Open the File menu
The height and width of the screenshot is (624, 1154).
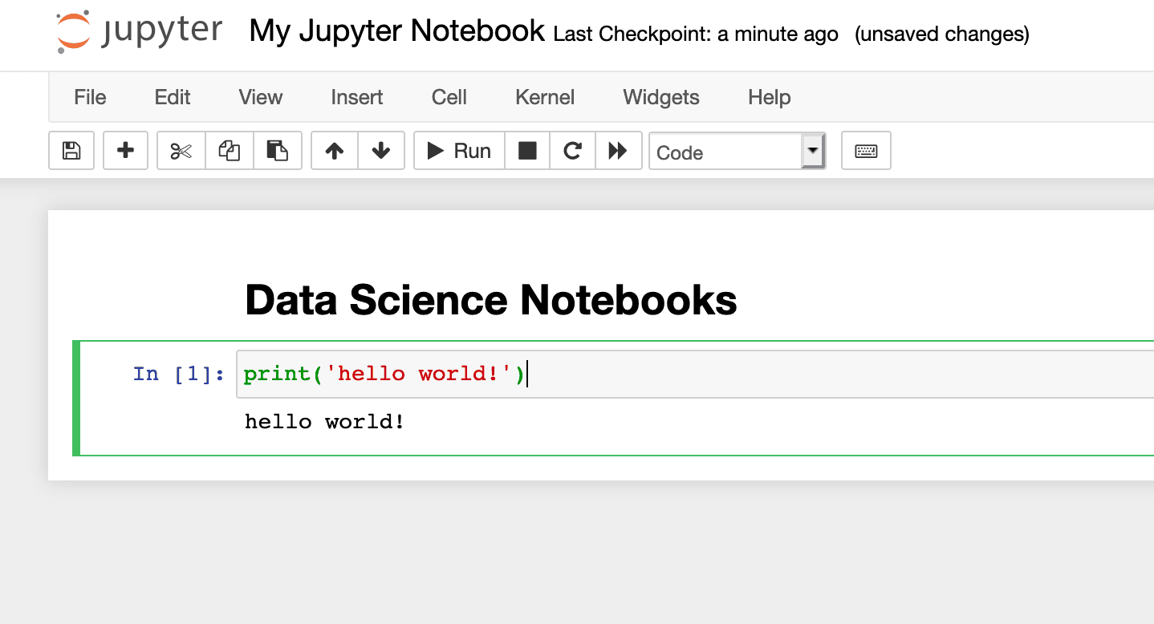(x=89, y=97)
